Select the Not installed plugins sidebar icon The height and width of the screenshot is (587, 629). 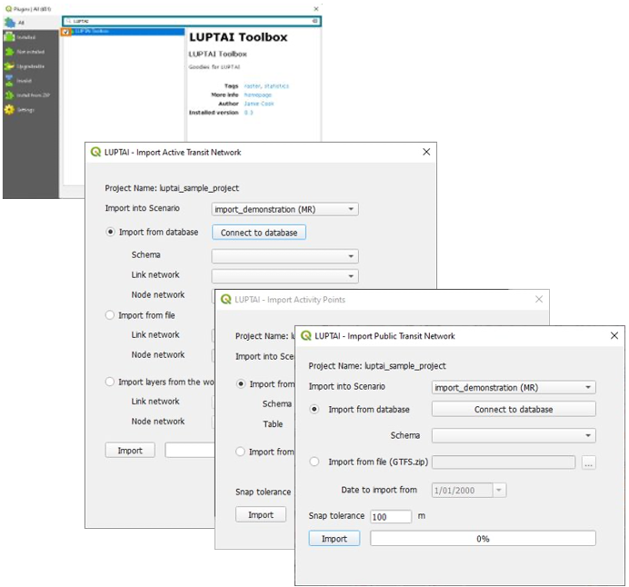(x=9, y=52)
